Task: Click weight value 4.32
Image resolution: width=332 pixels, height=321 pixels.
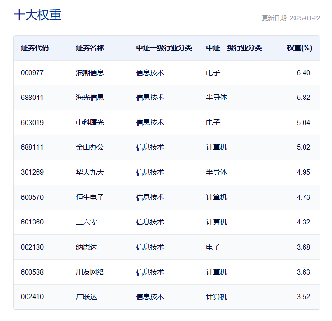Action: (303, 222)
